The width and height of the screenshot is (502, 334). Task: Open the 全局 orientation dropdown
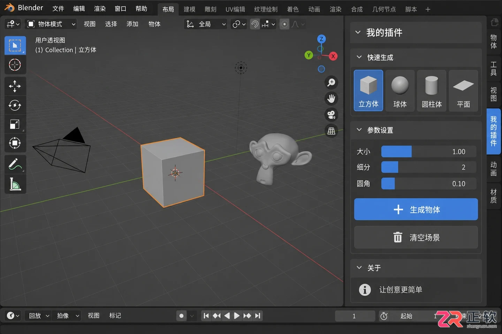click(x=206, y=24)
